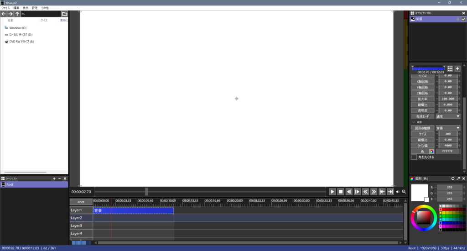
Task: Click the Root button on the timeline
Action: 81,202
